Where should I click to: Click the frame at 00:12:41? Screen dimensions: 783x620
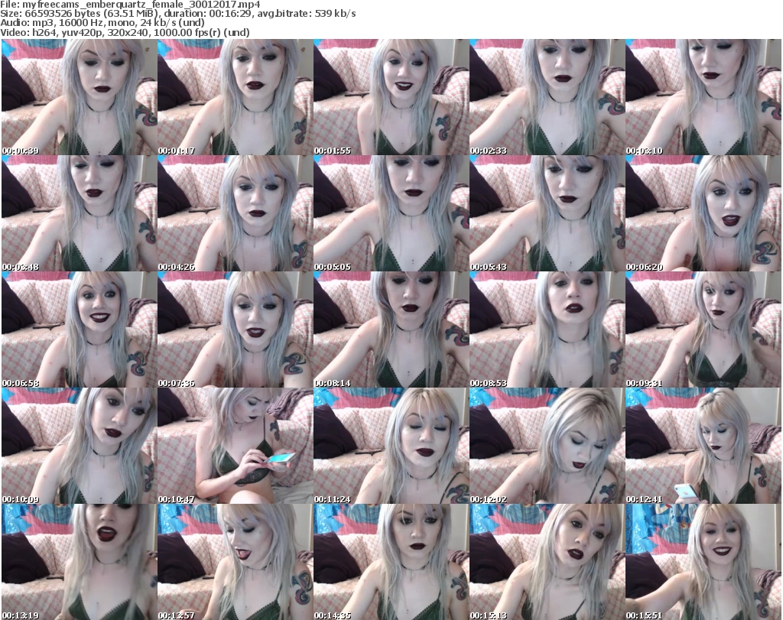(703, 446)
